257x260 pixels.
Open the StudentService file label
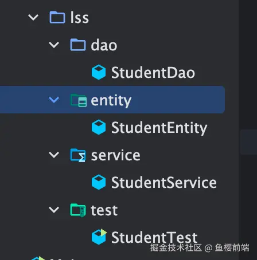(164, 183)
